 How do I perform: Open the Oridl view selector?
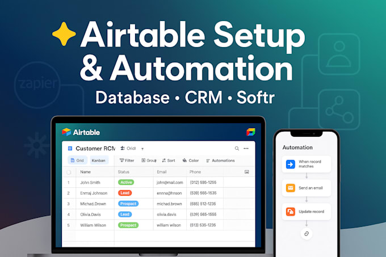pyautogui.click(x=128, y=148)
